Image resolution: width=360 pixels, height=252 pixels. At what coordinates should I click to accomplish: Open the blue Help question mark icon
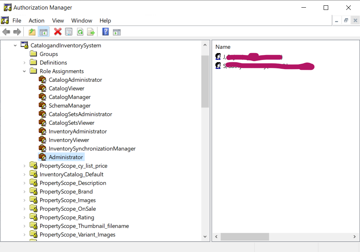tap(105, 32)
